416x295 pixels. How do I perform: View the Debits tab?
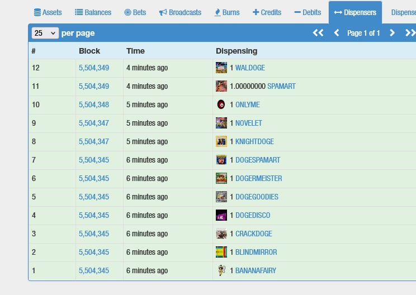(308, 12)
